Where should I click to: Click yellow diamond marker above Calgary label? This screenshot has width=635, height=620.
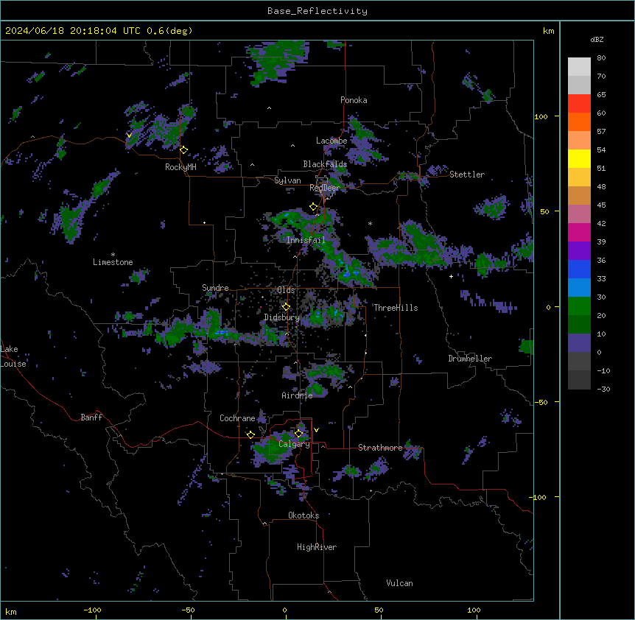[298, 434]
